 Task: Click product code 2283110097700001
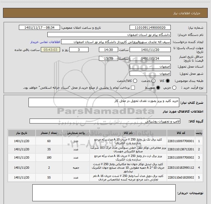tap(181, 141)
